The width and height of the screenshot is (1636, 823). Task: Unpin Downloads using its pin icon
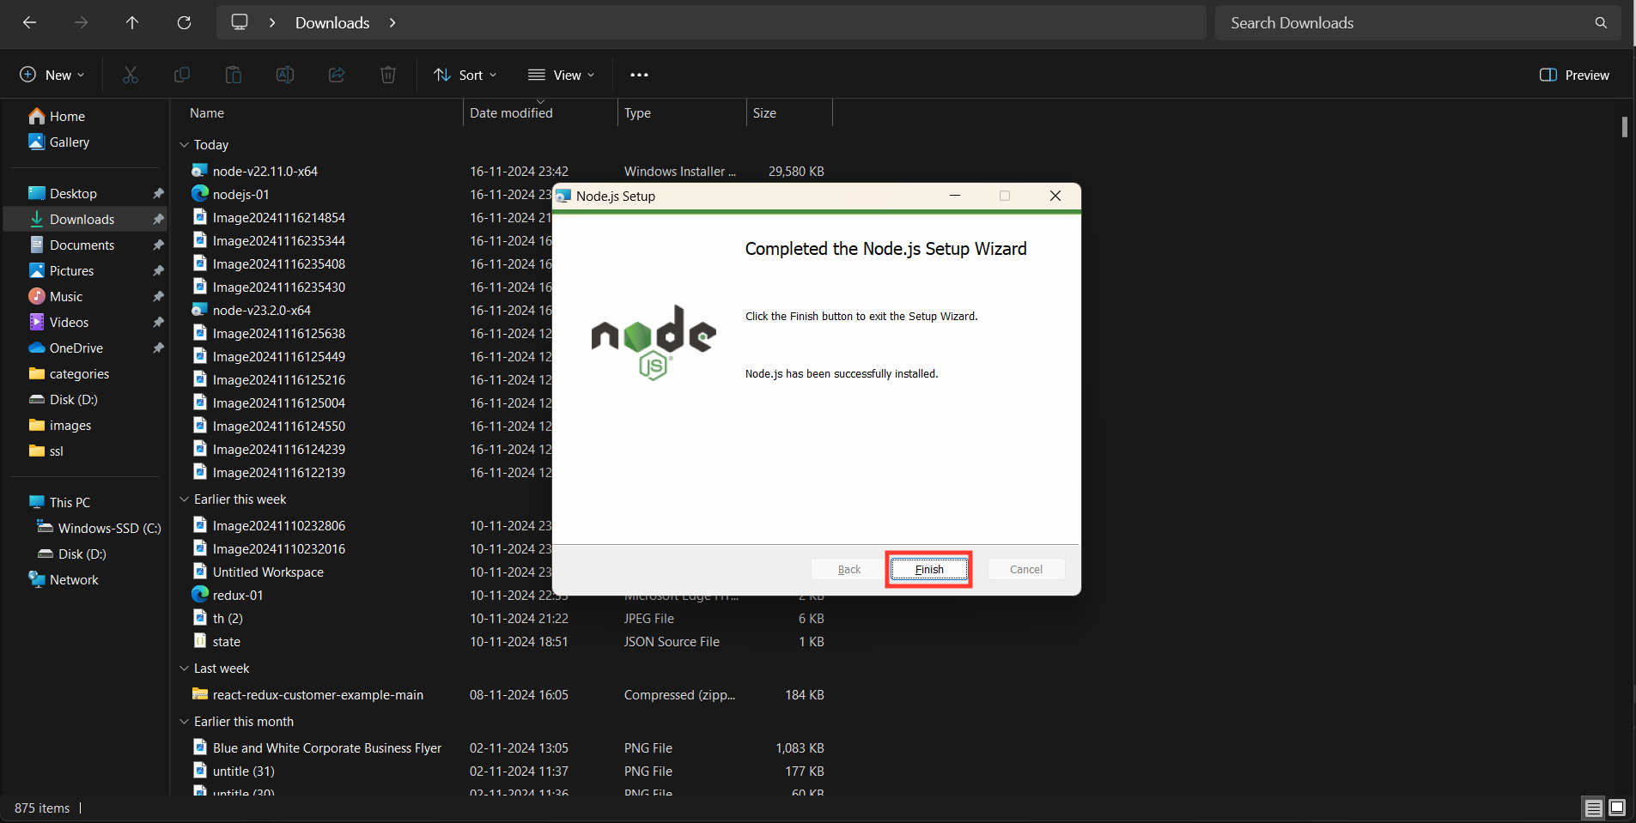click(x=158, y=220)
